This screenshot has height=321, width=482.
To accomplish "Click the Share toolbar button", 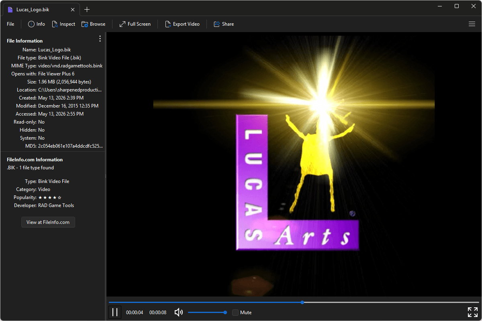I will click(x=224, y=24).
